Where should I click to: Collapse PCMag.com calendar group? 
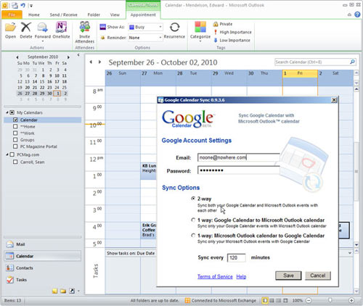tap(7, 154)
